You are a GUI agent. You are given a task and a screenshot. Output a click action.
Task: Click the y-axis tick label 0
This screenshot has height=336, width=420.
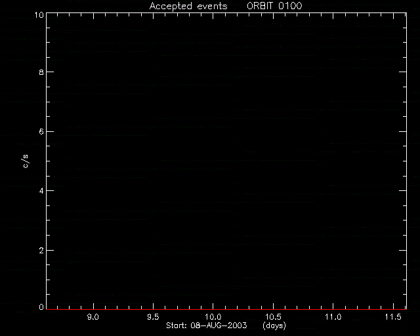tap(41, 307)
